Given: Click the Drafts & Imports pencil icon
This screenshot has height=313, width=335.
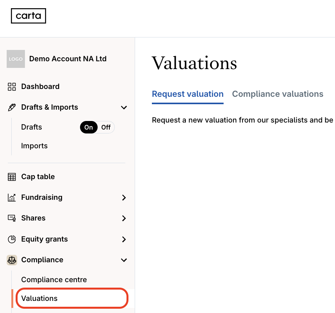Looking at the screenshot, I should tap(12, 107).
